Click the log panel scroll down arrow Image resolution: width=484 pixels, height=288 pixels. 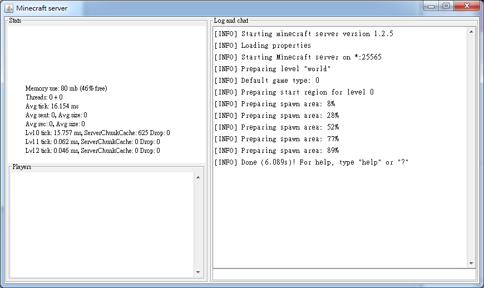tap(471, 263)
